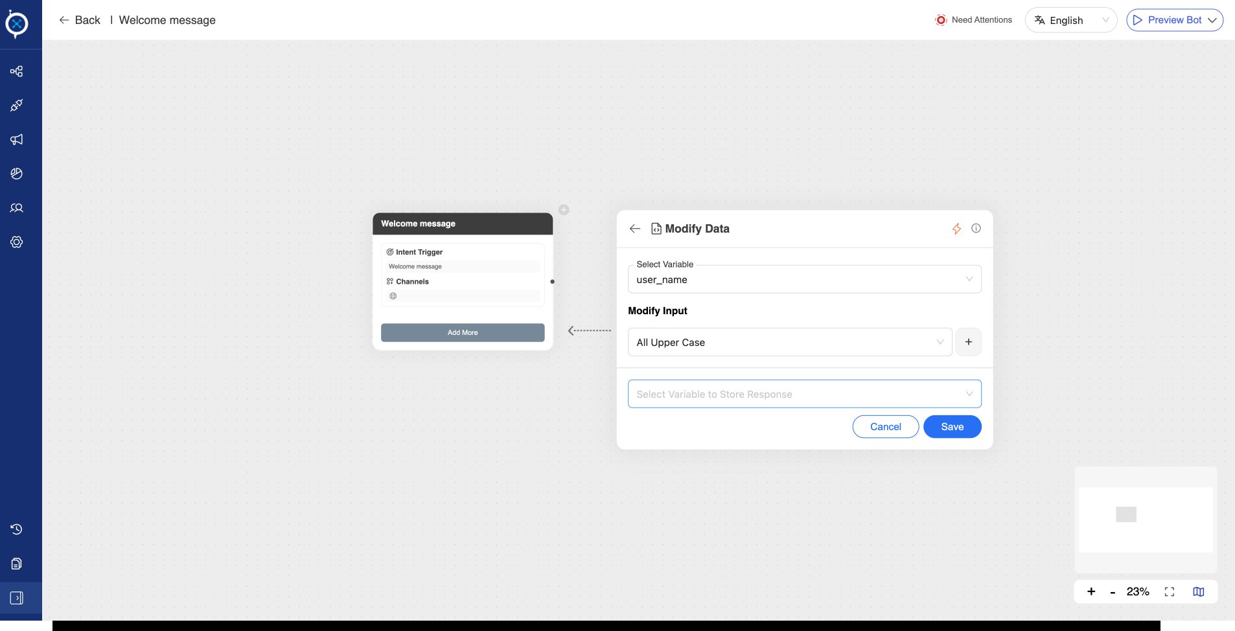Click the node output connector dot
The height and width of the screenshot is (631, 1235).
pyautogui.click(x=552, y=282)
